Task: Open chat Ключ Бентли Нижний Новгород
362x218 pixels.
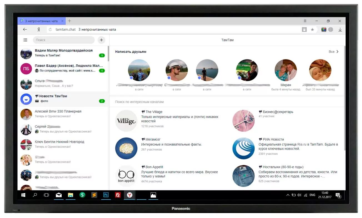Action: tap(63, 144)
